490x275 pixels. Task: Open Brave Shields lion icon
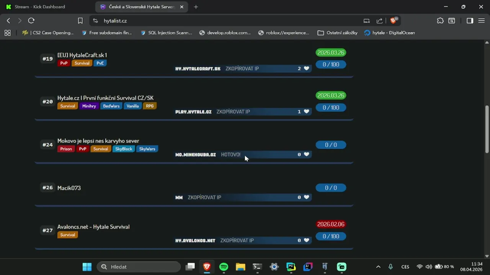394,21
